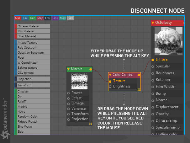Click the OctGlossy Diffuse input port
Image resolution: width=190 pixels, height=143 pixels.
[x=153, y=60]
